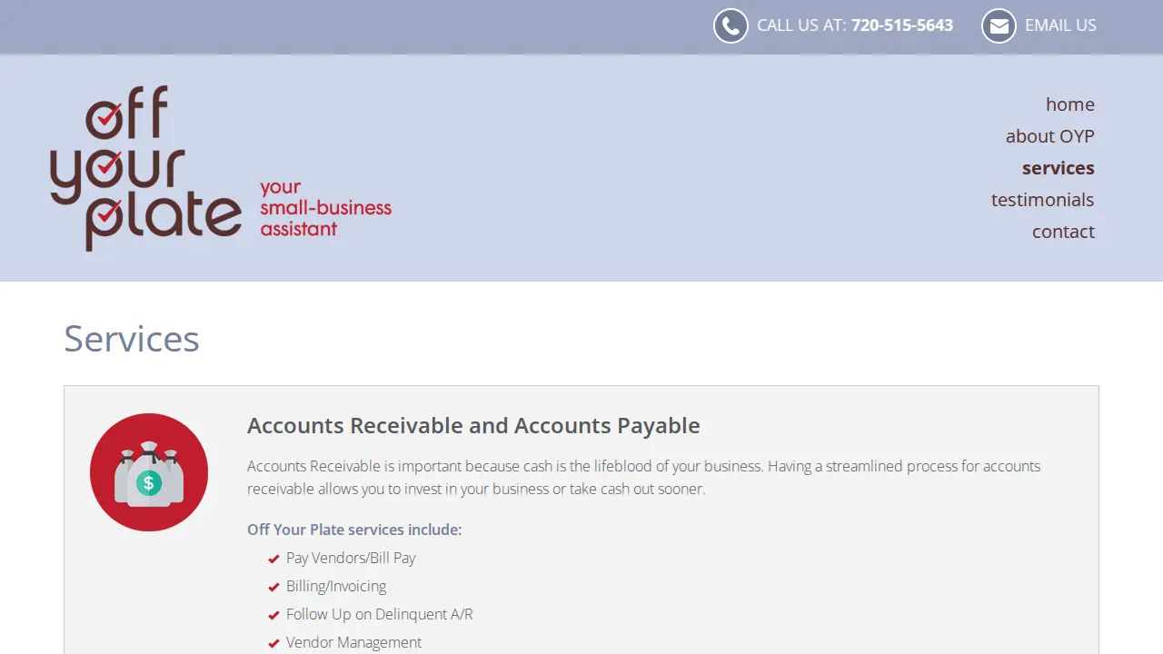This screenshot has height=654, width=1163.
Task: Click the phone icon in top bar
Action: [731, 26]
